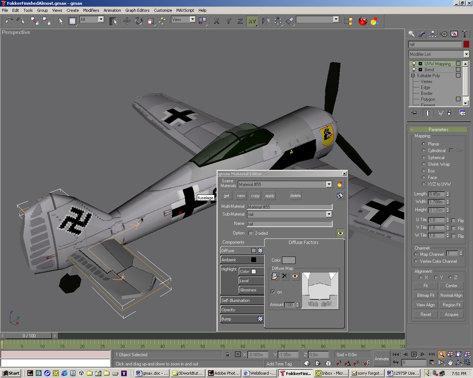Click the Bitmap Fit alignment button
The width and height of the screenshot is (473, 378).
pyautogui.click(x=425, y=295)
